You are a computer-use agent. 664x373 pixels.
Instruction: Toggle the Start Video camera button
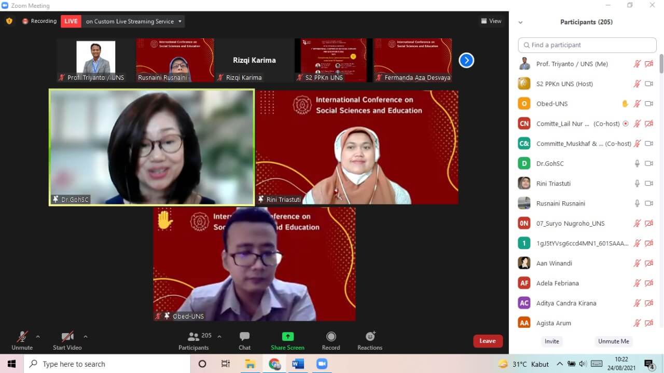[x=67, y=337]
